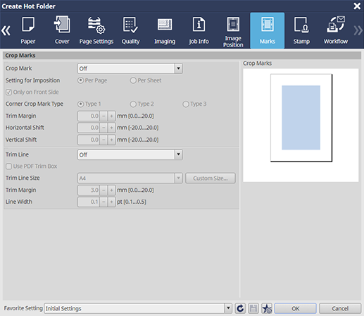Confirm with the OK button
Image resolution: width=364 pixels, height=316 pixels.
(x=295, y=308)
